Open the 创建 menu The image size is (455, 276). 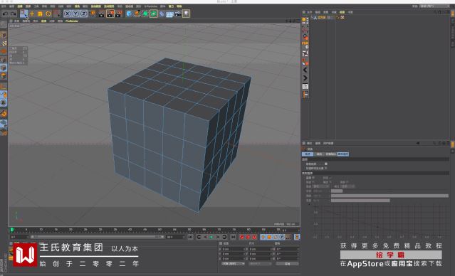(20, 6)
